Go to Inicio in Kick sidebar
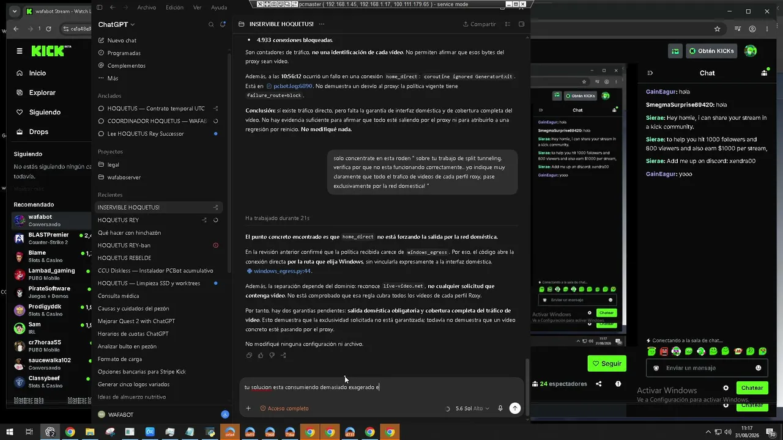 coord(37,73)
